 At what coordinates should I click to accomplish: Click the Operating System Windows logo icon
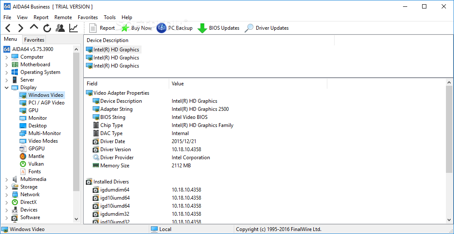click(x=15, y=72)
